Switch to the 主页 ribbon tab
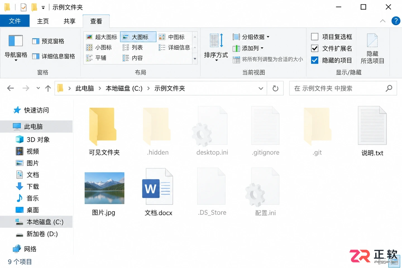Image resolution: width=402 pixels, height=268 pixels. (43, 21)
